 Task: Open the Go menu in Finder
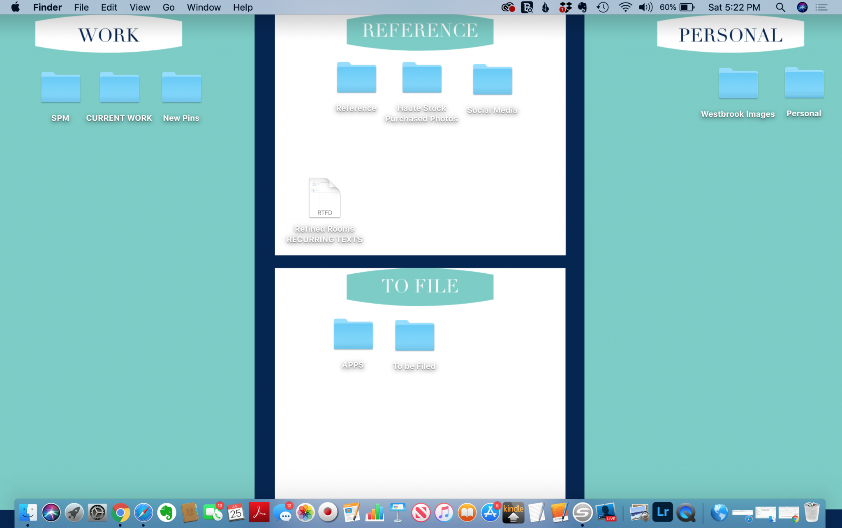pos(168,7)
